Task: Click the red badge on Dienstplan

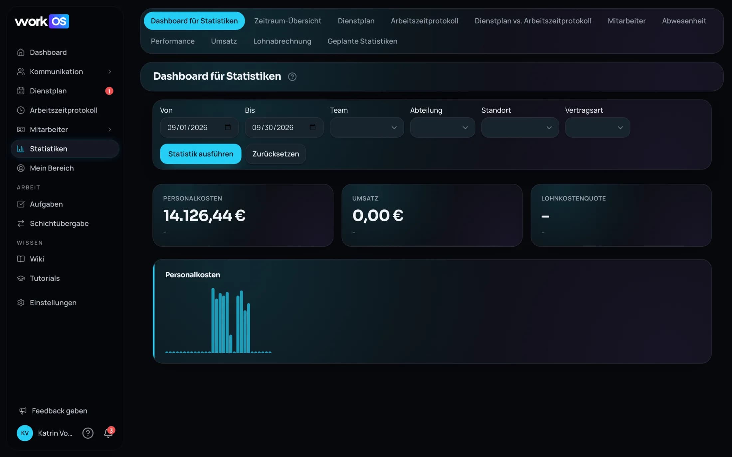Action: click(x=109, y=91)
